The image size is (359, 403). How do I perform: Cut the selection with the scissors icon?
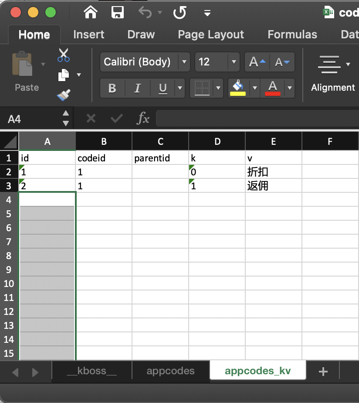[64, 55]
